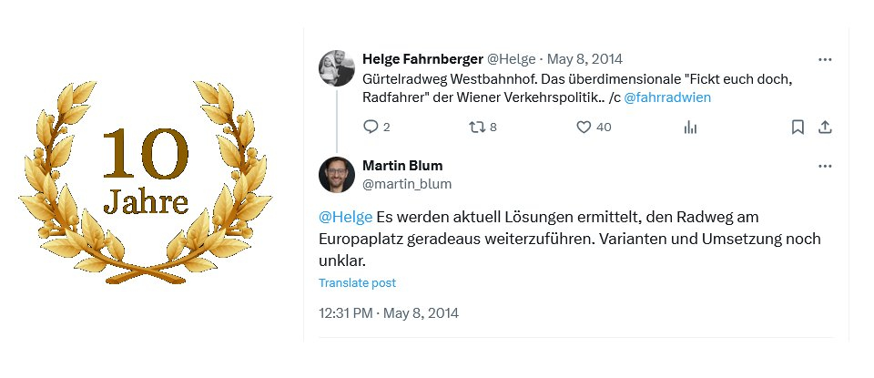Like Helge Fahrnberger's tweet with the heart icon

(584, 128)
